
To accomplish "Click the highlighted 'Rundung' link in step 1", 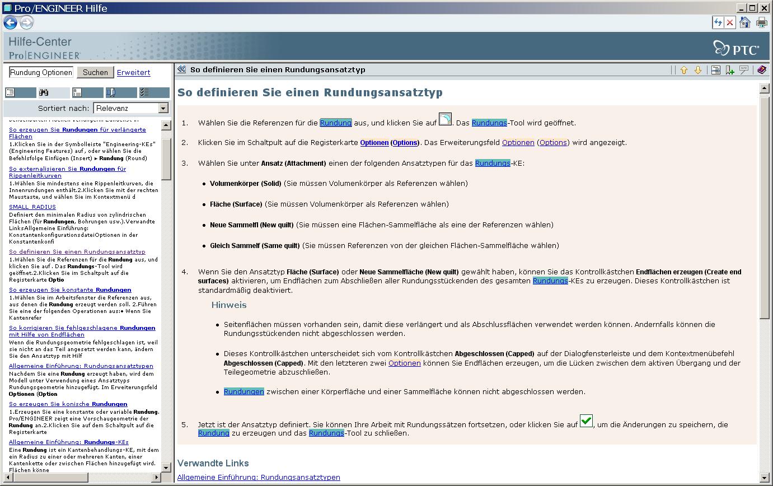I will coord(336,123).
